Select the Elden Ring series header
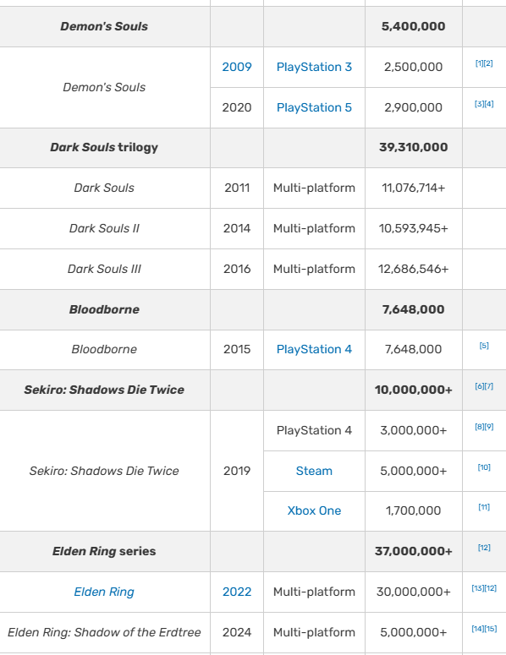Screen dimensions: 506x655 (x=104, y=551)
